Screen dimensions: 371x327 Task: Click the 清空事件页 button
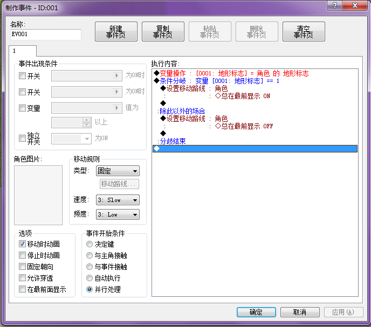304,32
